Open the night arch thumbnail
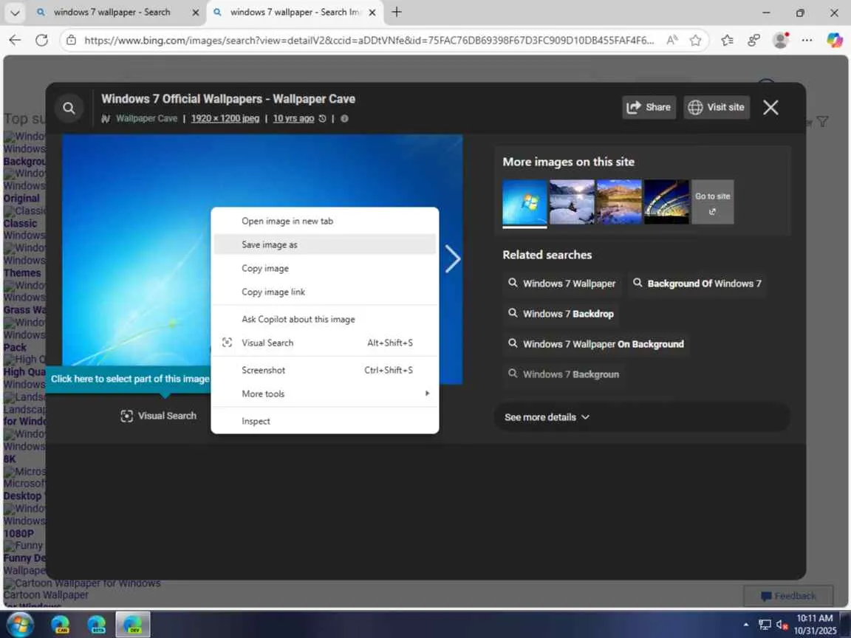The width and height of the screenshot is (851, 638). point(666,202)
